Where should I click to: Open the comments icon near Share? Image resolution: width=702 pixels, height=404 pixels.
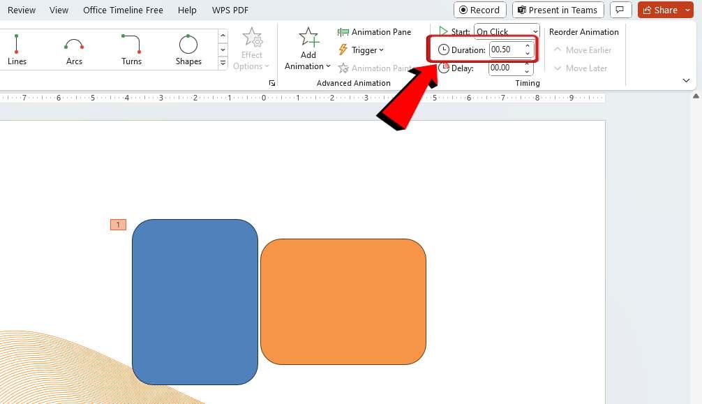[620, 10]
